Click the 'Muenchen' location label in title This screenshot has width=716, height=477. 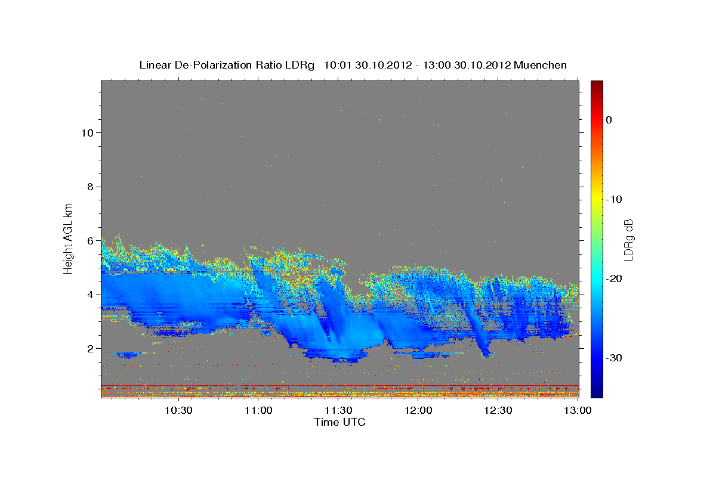pos(541,65)
